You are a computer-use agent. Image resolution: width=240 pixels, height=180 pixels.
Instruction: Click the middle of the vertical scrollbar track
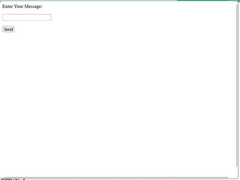coord(237,85)
